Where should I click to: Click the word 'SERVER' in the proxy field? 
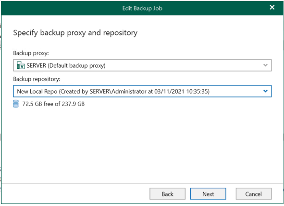click(x=36, y=65)
